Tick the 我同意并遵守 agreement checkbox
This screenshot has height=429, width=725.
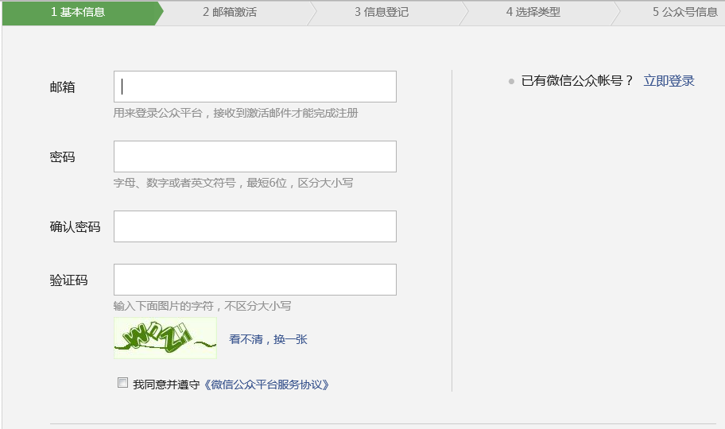(122, 383)
